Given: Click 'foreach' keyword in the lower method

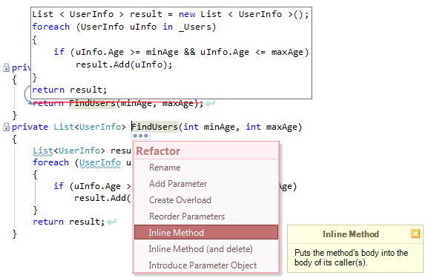Looking at the screenshot, I should click(x=50, y=162).
